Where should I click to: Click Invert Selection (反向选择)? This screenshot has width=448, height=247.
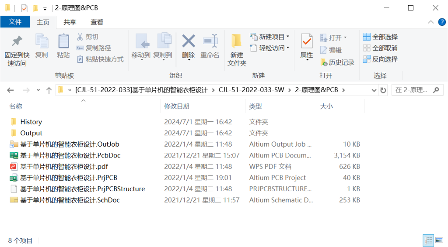pyautogui.click(x=380, y=59)
